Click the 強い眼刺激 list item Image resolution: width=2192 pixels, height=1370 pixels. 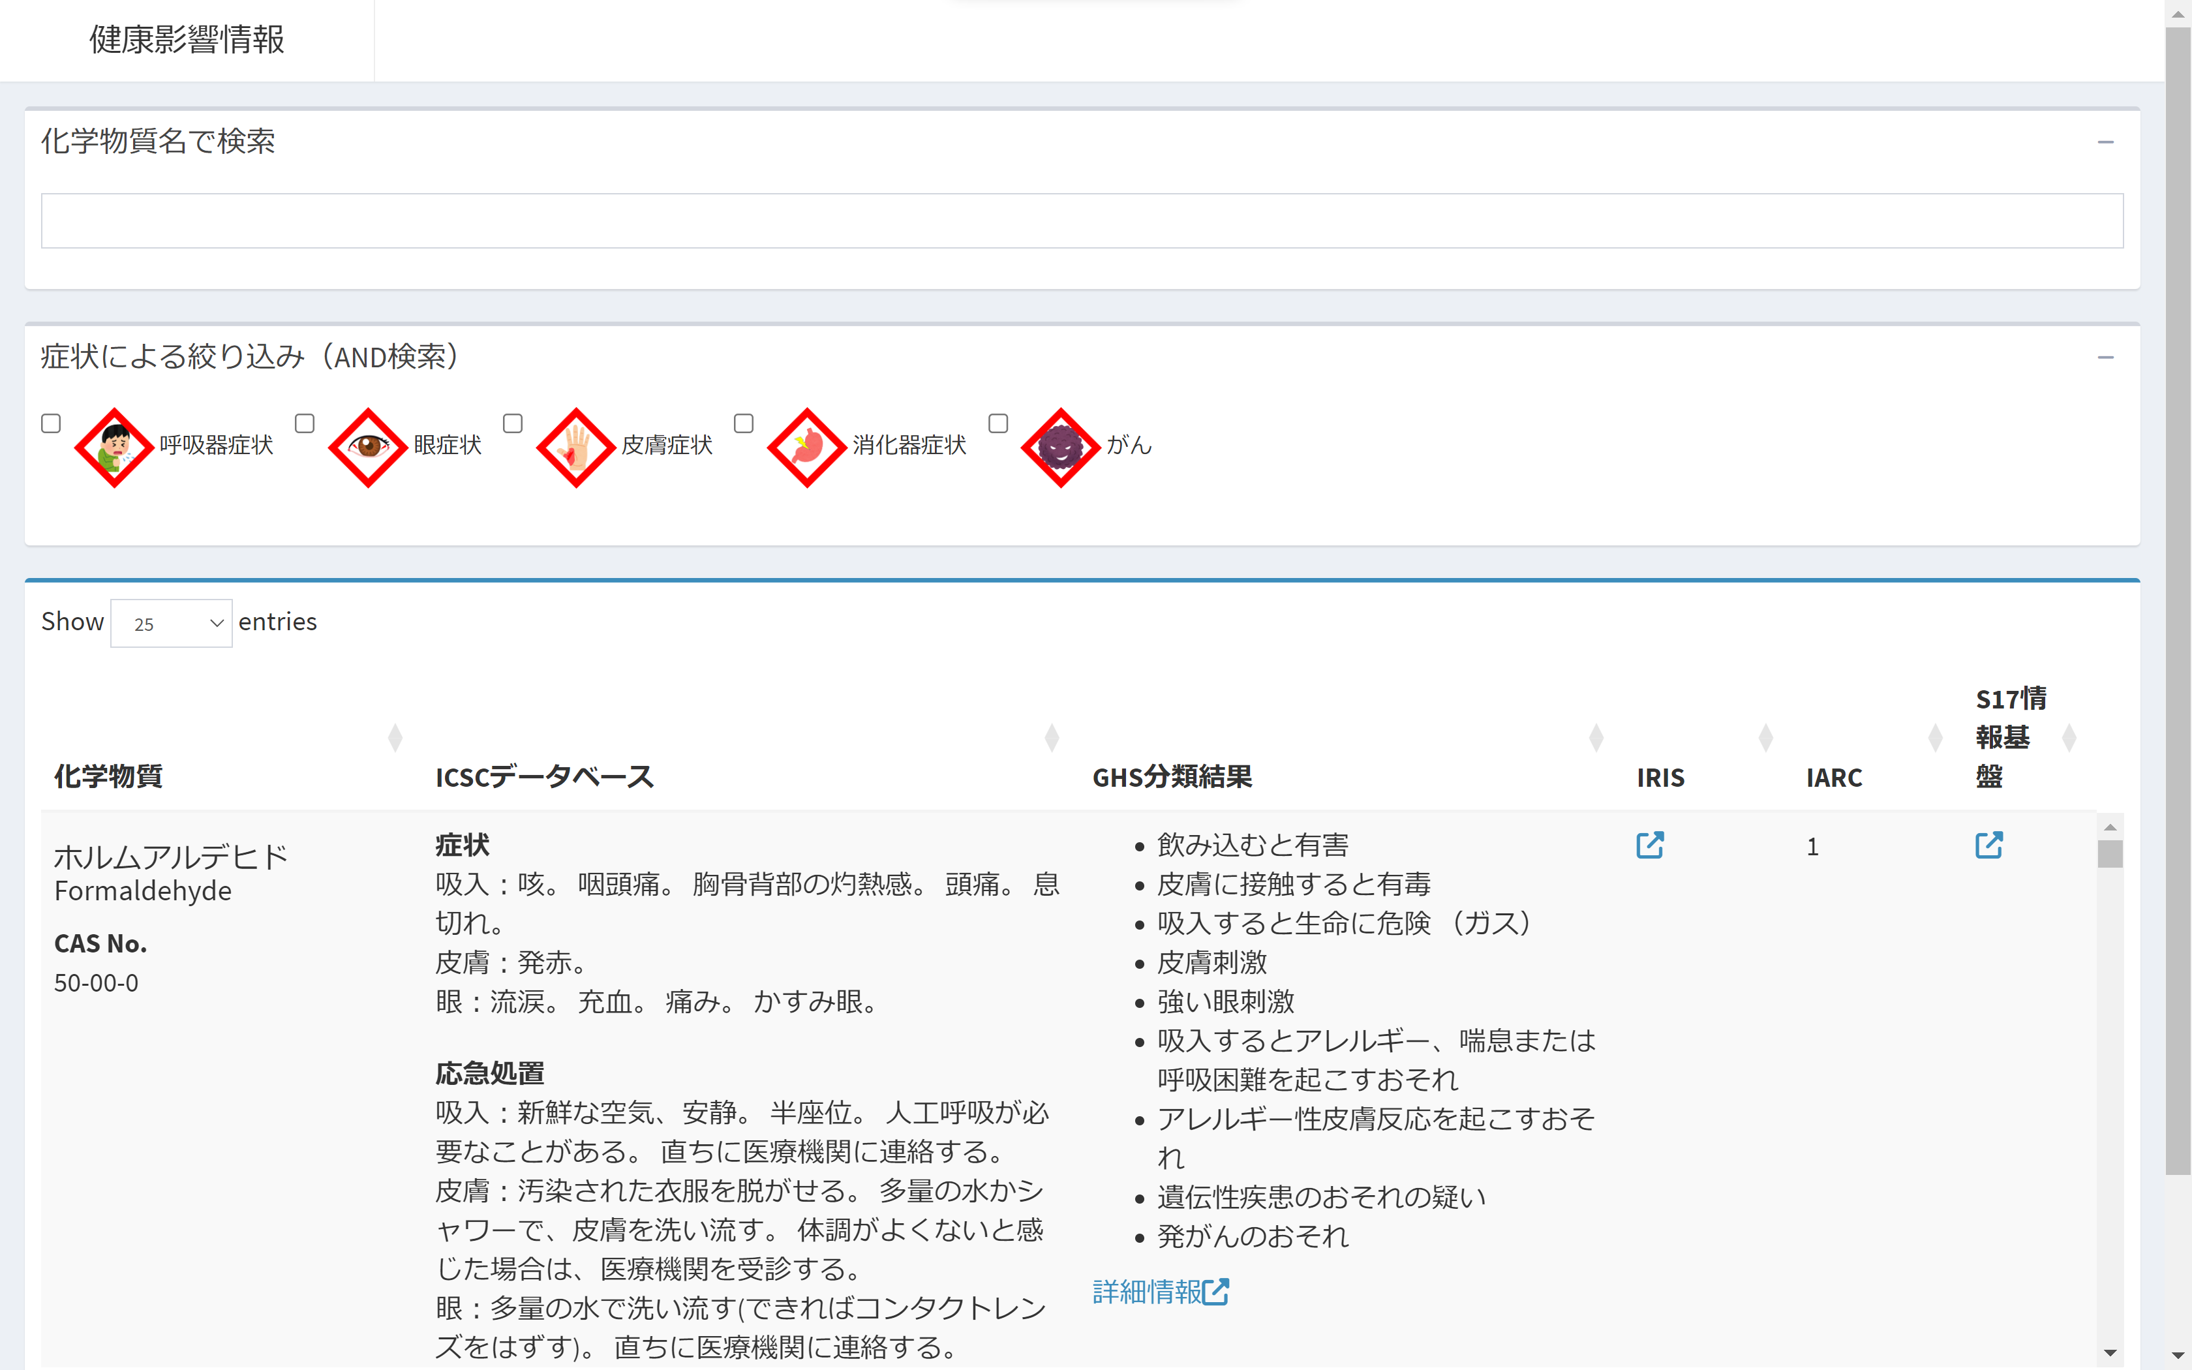[x=1226, y=1002]
